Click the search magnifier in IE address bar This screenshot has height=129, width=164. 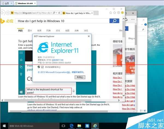tap(54, 13)
